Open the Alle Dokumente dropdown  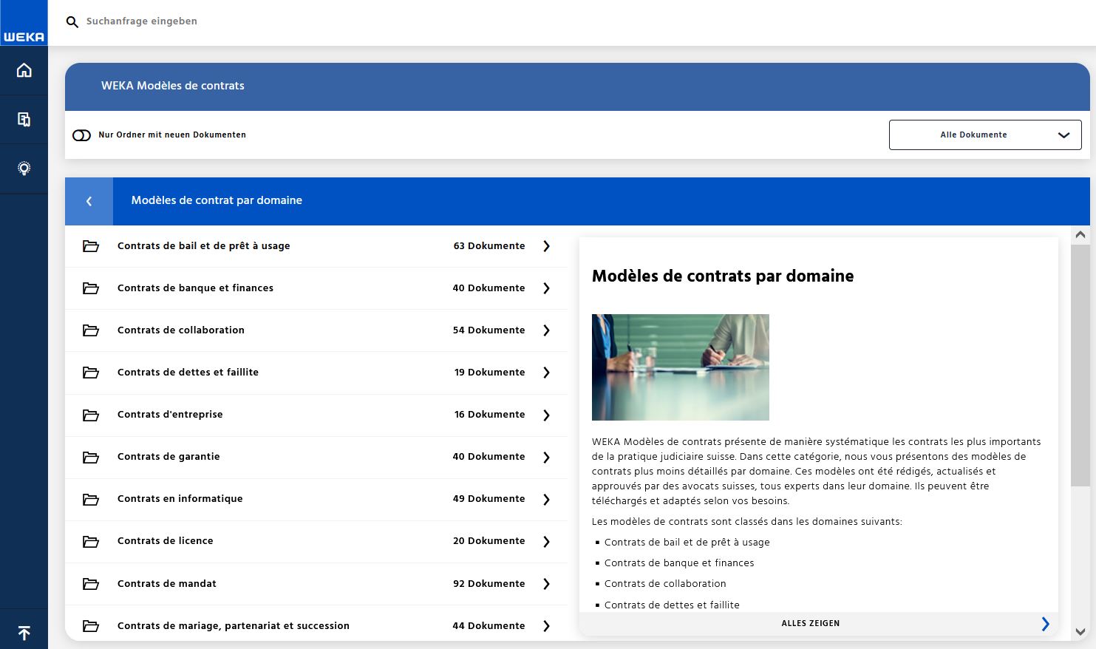coord(984,135)
